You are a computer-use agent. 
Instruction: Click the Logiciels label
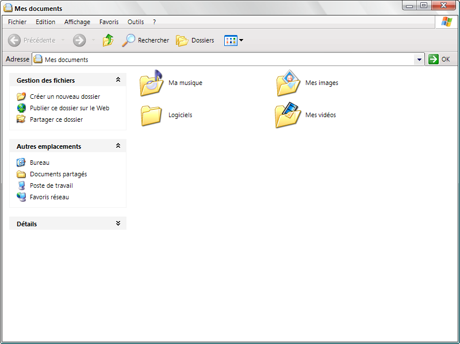click(x=180, y=115)
